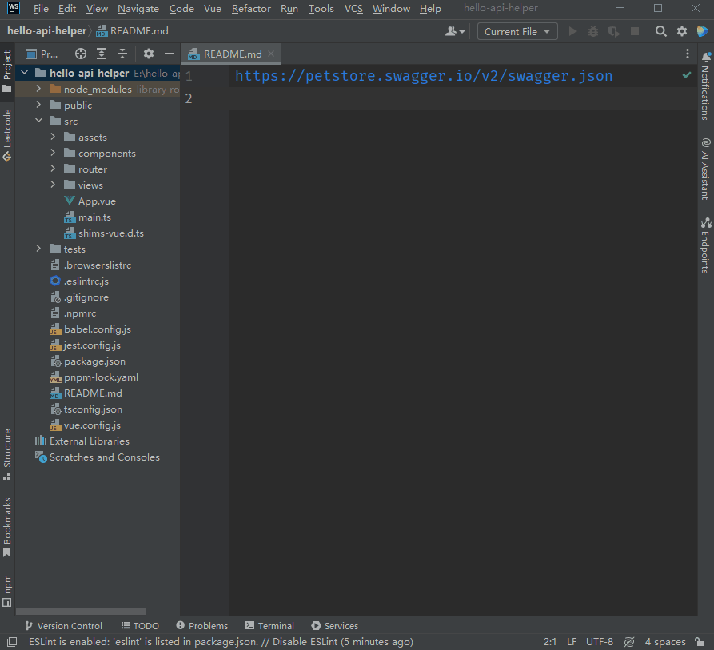Switch to the Terminal tab
Image resolution: width=714 pixels, height=650 pixels.
pyautogui.click(x=270, y=626)
